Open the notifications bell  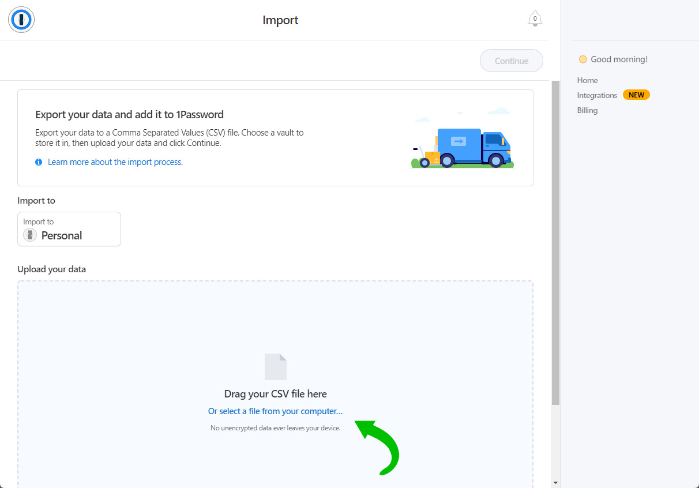click(535, 19)
